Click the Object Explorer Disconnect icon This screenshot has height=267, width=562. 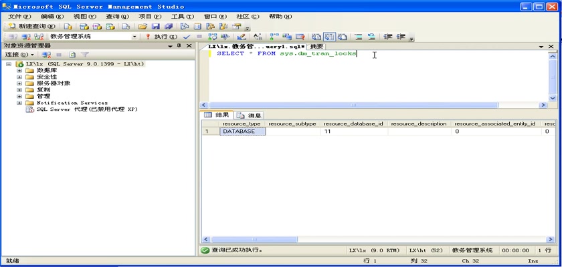[x=46, y=55]
